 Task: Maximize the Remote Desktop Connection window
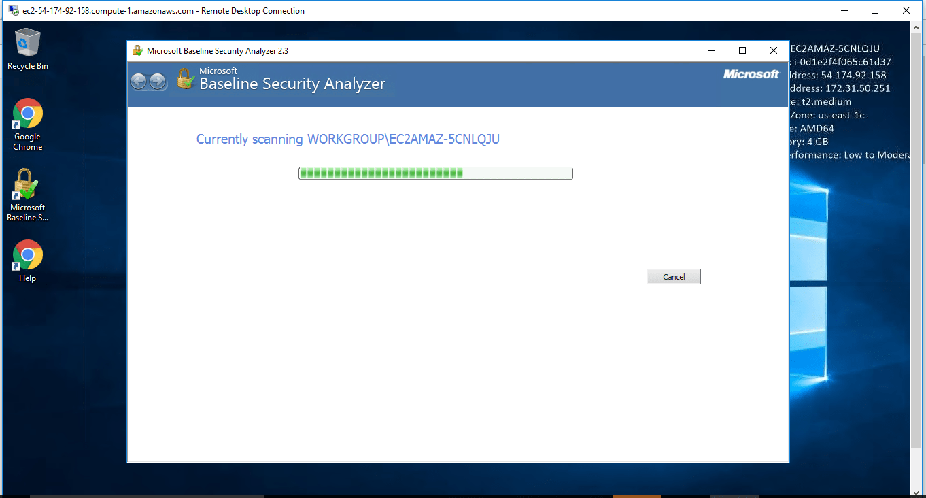coord(875,11)
